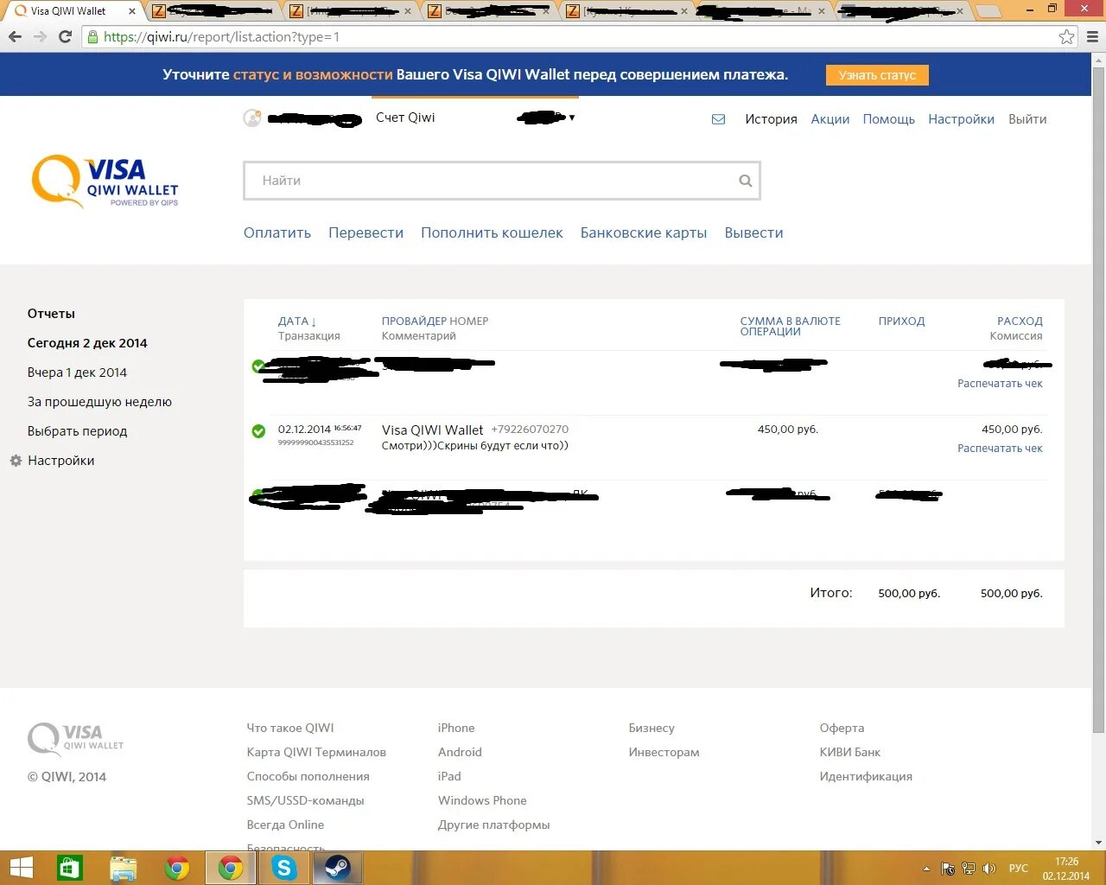The width and height of the screenshot is (1106, 885).
Task: Click the Visa QIWI Wallet header logo
Action: point(105,181)
